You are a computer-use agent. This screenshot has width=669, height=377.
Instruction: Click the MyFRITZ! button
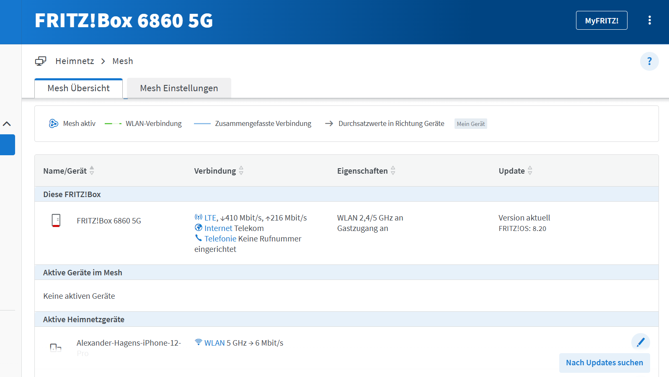pyautogui.click(x=601, y=21)
